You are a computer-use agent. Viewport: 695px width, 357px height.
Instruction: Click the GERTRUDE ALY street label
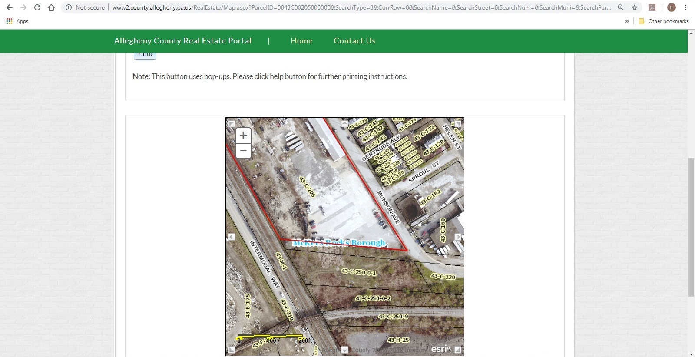coord(381,148)
